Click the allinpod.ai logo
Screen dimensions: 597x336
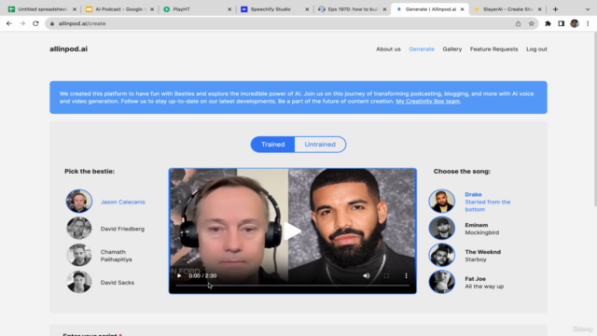68,49
